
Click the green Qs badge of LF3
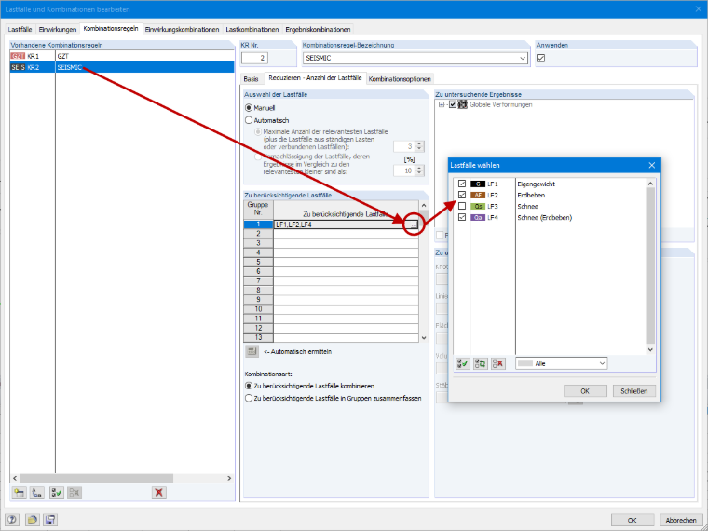pyautogui.click(x=478, y=207)
